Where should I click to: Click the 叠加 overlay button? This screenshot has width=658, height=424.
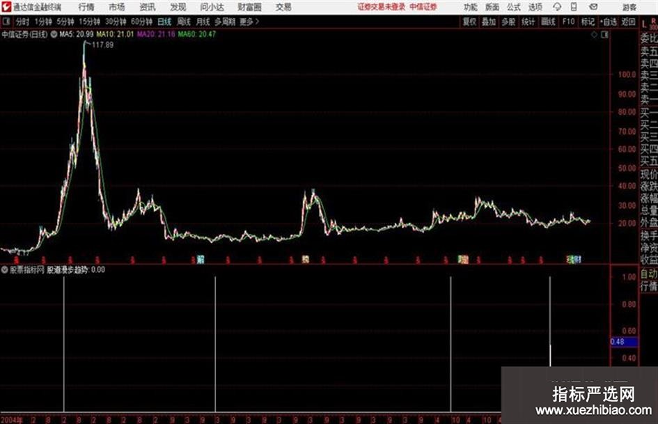tap(489, 22)
